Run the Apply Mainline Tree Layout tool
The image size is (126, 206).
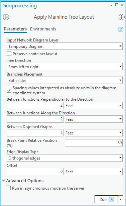[106, 199]
